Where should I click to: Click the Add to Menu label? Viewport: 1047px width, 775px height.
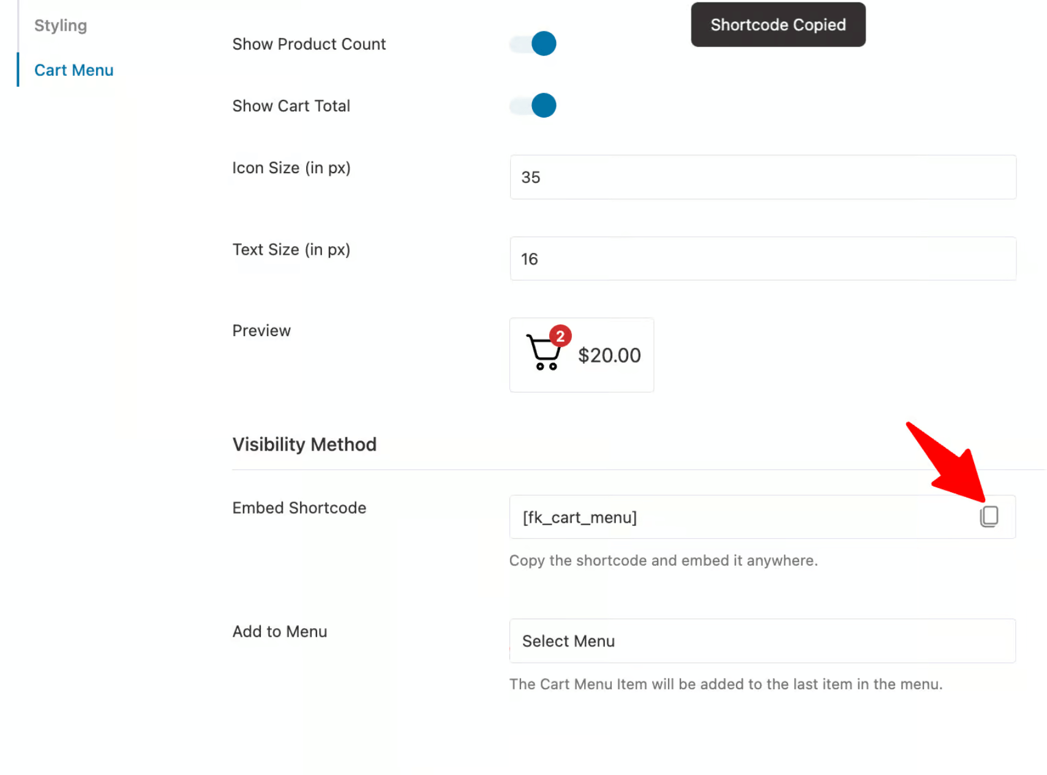(x=279, y=631)
